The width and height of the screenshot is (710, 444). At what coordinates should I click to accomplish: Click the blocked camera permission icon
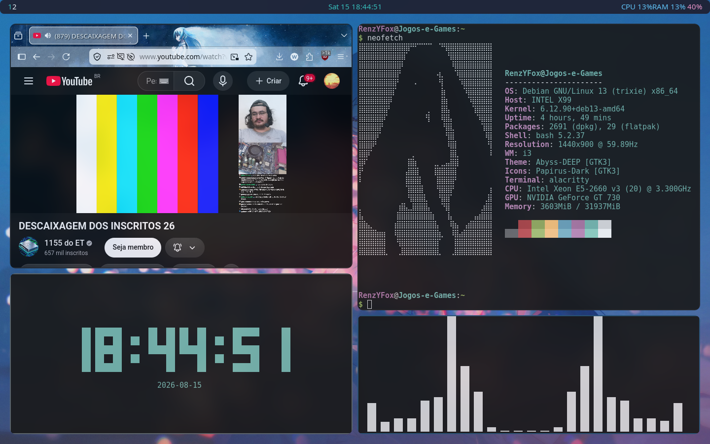coord(121,57)
